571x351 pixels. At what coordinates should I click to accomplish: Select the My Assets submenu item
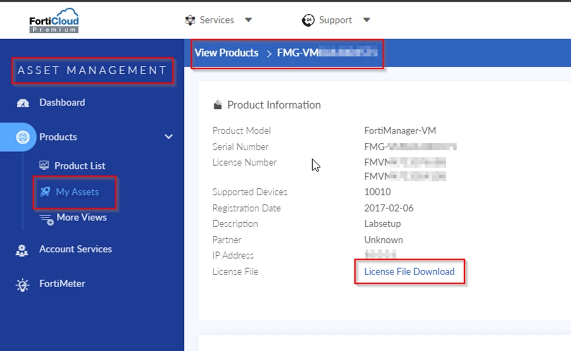(x=77, y=192)
